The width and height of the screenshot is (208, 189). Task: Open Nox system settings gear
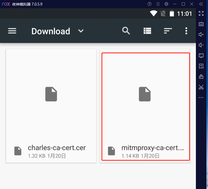pyautogui.click(x=166, y=4)
